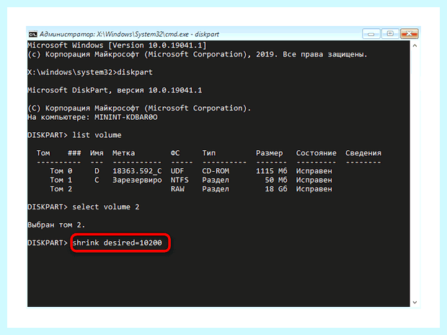Click the 'select volume 2' command line
Image resolution: width=447 pixels, height=335 pixels.
[83, 207]
